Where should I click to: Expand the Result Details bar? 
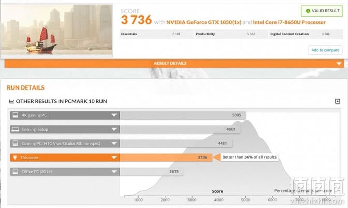pyautogui.click(x=174, y=64)
